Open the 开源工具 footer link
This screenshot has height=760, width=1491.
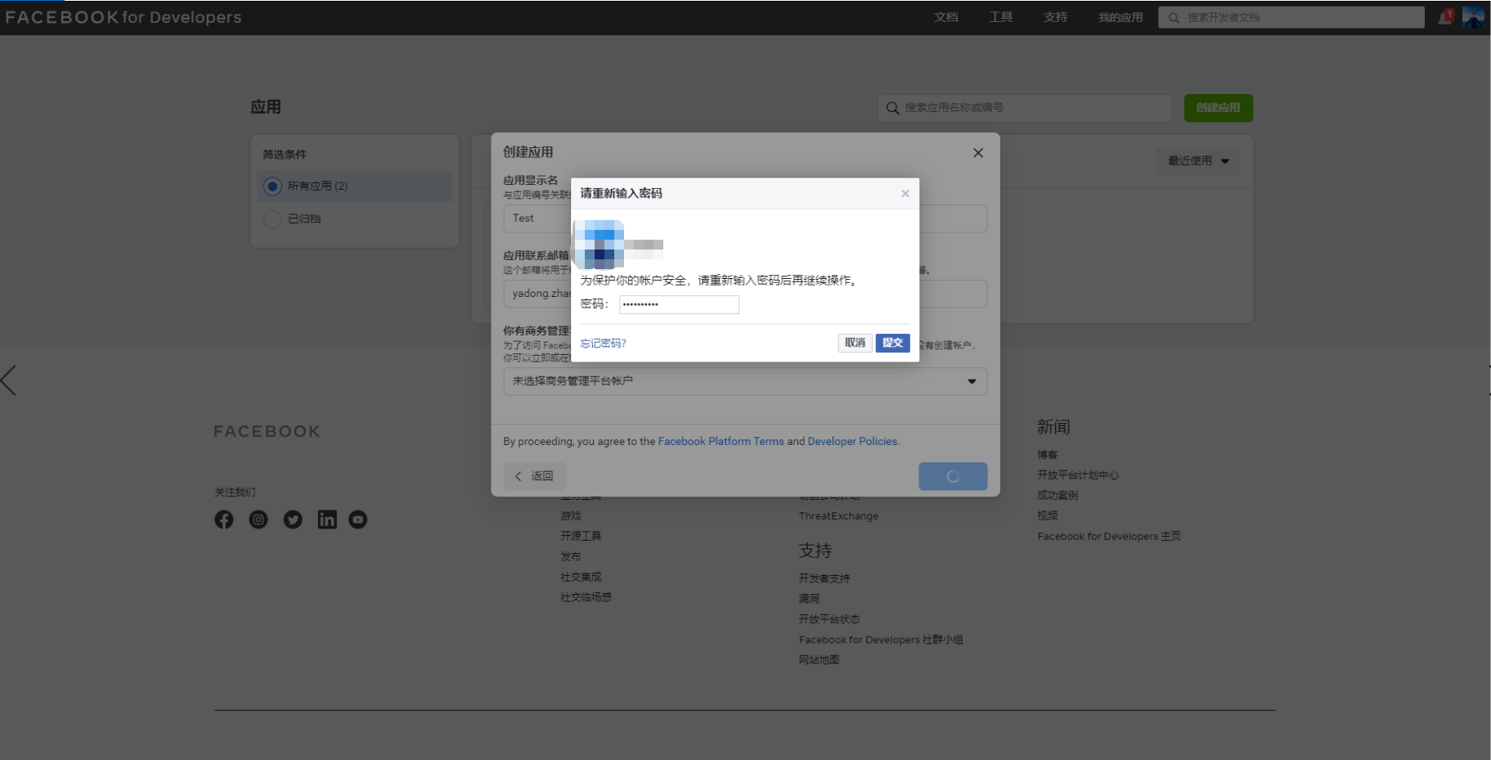click(581, 536)
